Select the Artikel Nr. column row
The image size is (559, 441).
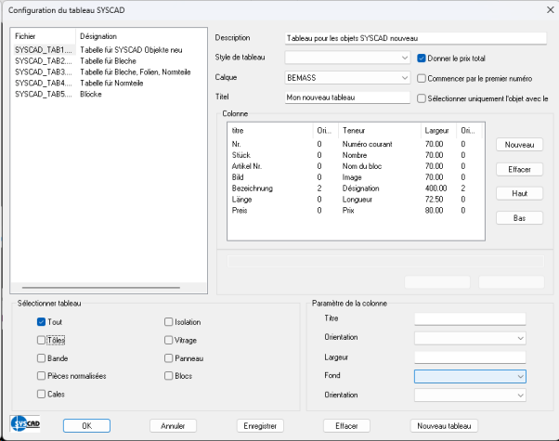pyautogui.click(x=356, y=166)
